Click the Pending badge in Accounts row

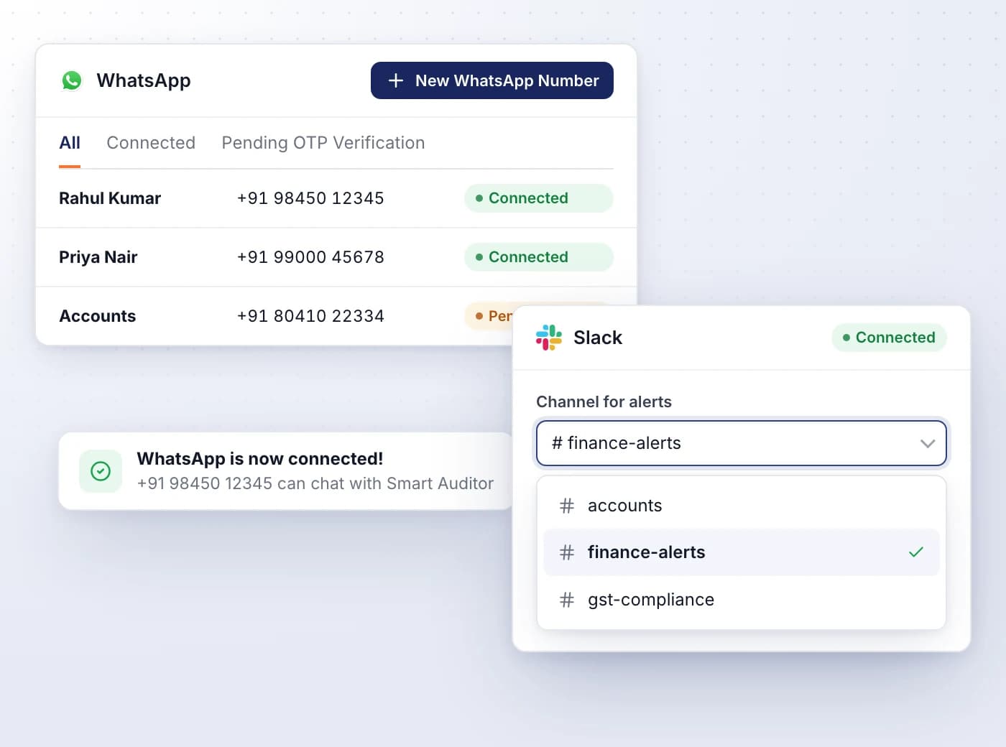(x=489, y=316)
